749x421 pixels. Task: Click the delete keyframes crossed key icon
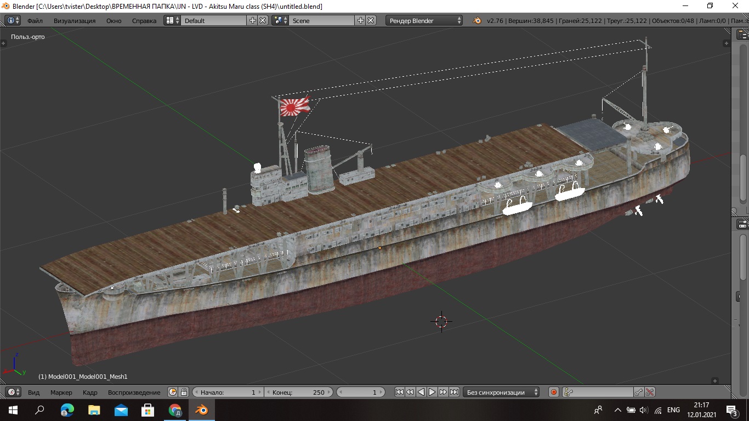pyautogui.click(x=650, y=392)
